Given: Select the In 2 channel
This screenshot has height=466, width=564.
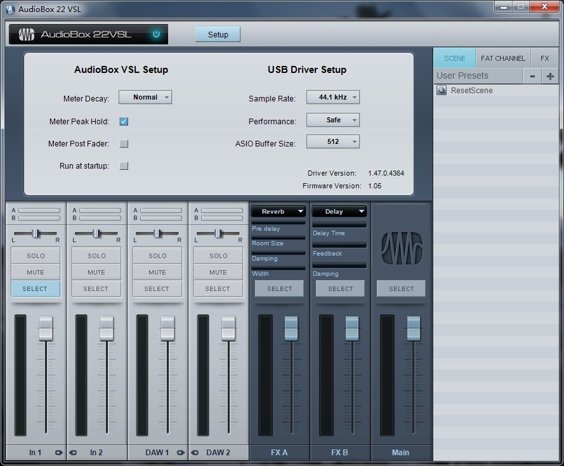Looking at the screenshot, I should coord(97,288).
